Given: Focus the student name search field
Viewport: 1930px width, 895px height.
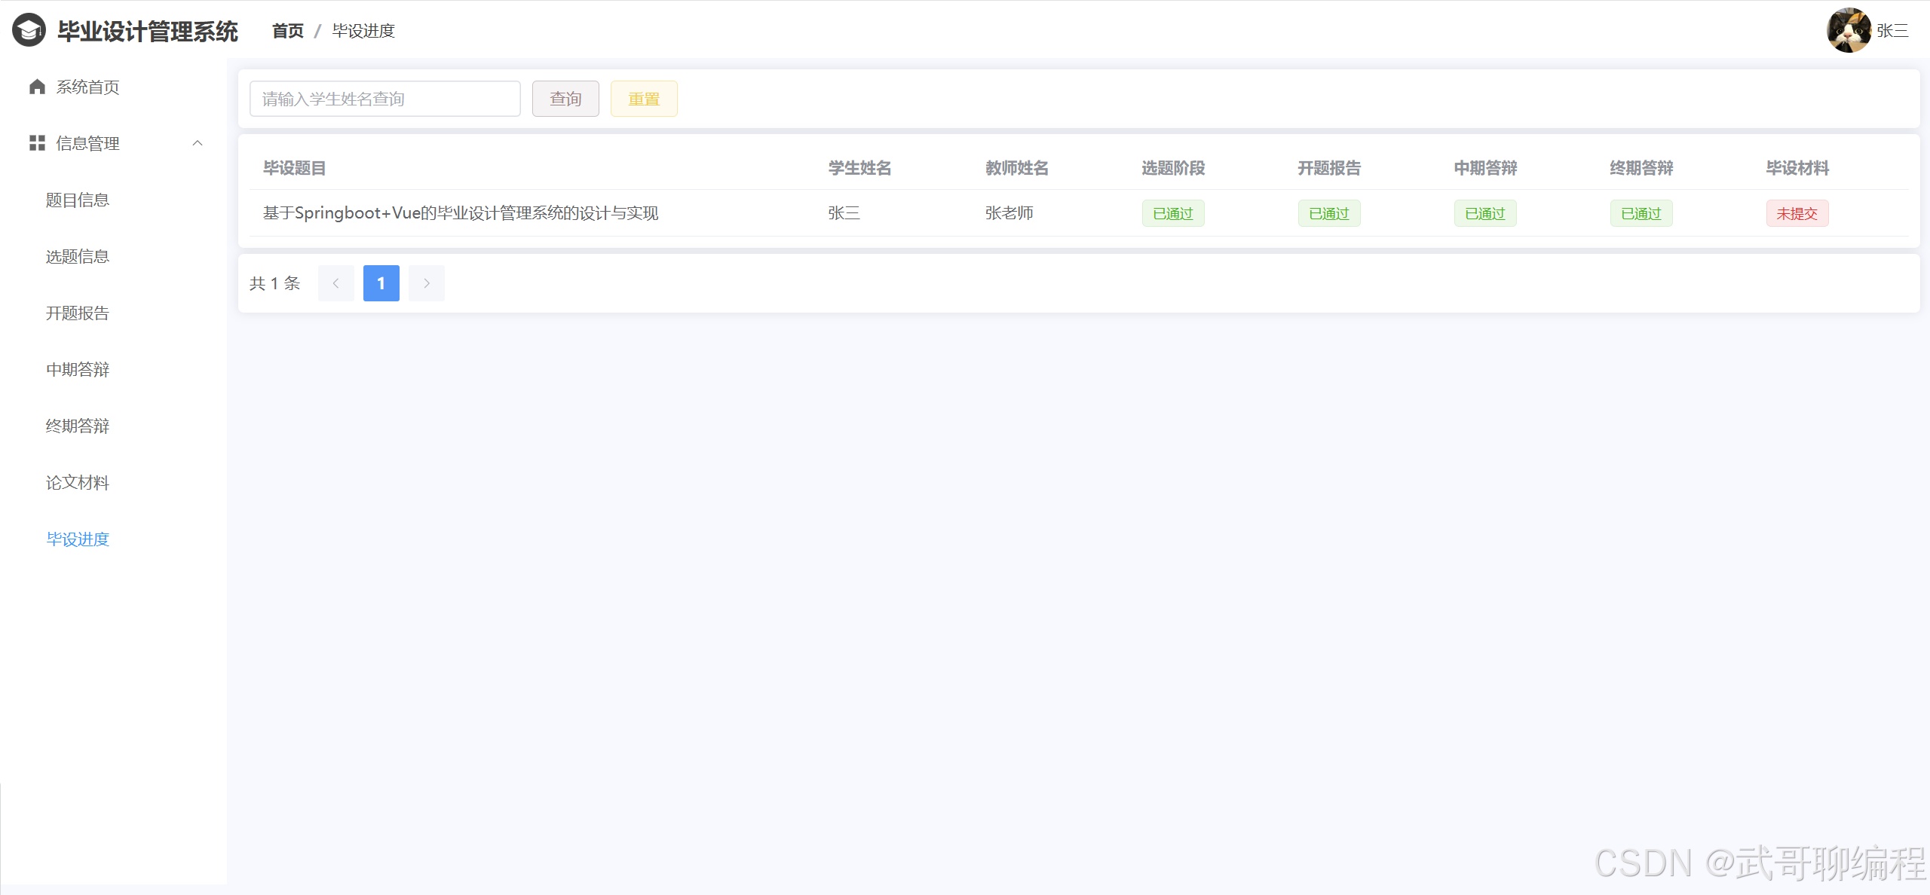Looking at the screenshot, I should [x=384, y=99].
